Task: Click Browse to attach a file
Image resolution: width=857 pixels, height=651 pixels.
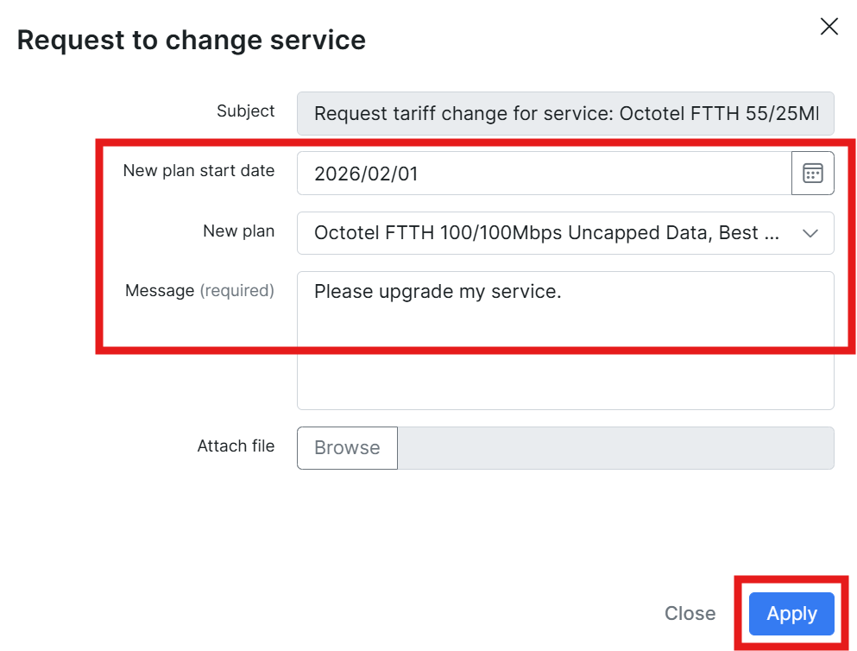Action: click(347, 448)
